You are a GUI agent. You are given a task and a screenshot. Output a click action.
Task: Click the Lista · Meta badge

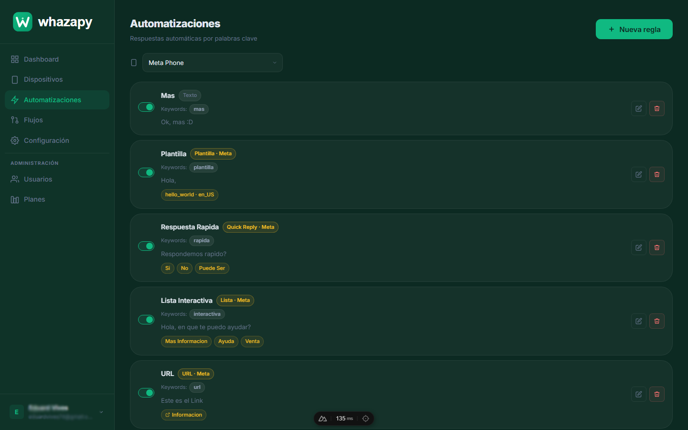235,300
